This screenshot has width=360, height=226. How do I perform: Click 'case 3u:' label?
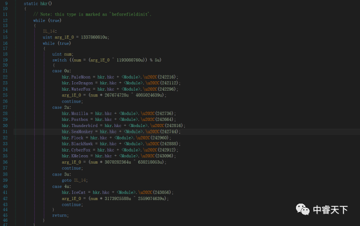coord(61,174)
